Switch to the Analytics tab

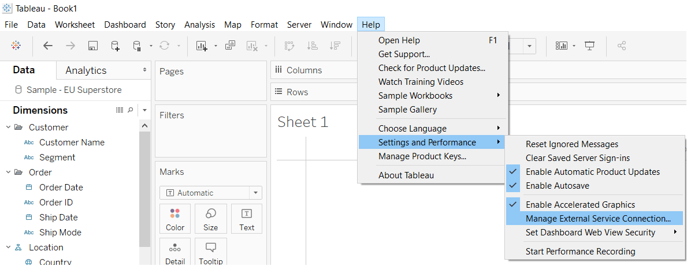tap(86, 70)
